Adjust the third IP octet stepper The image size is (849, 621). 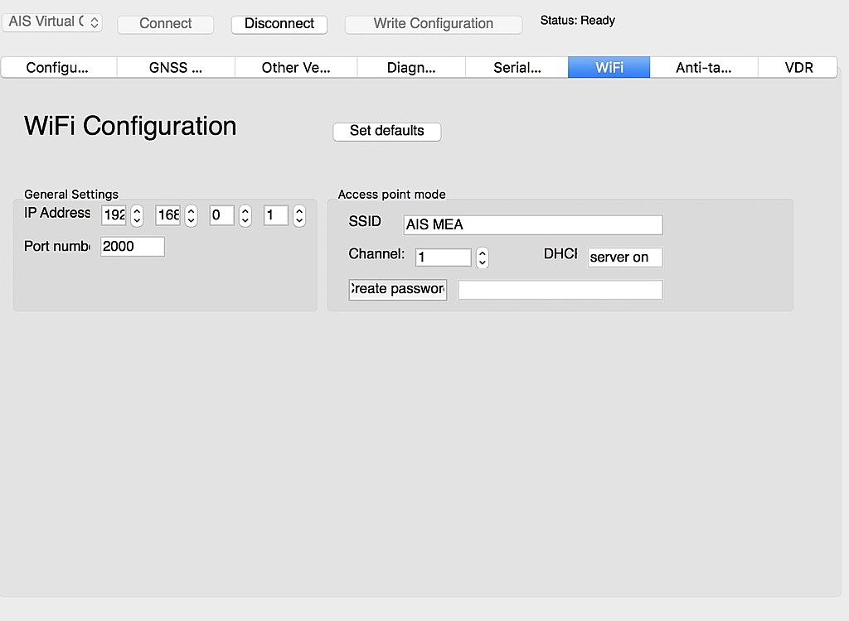tap(245, 216)
